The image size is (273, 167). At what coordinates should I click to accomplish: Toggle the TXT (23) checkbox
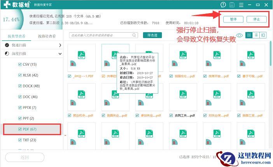[20, 140]
